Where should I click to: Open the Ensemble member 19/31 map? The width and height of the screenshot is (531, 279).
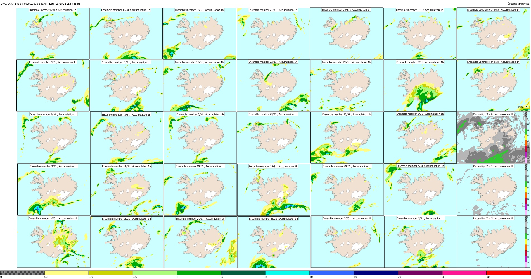(x=200, y=190)
